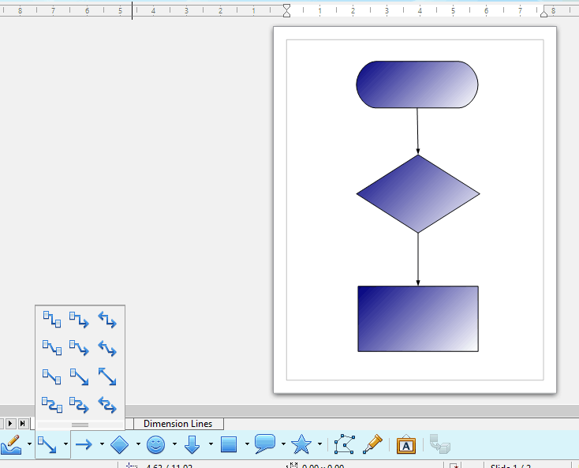Jump to the last layer tab

click(x=23, y=423)
